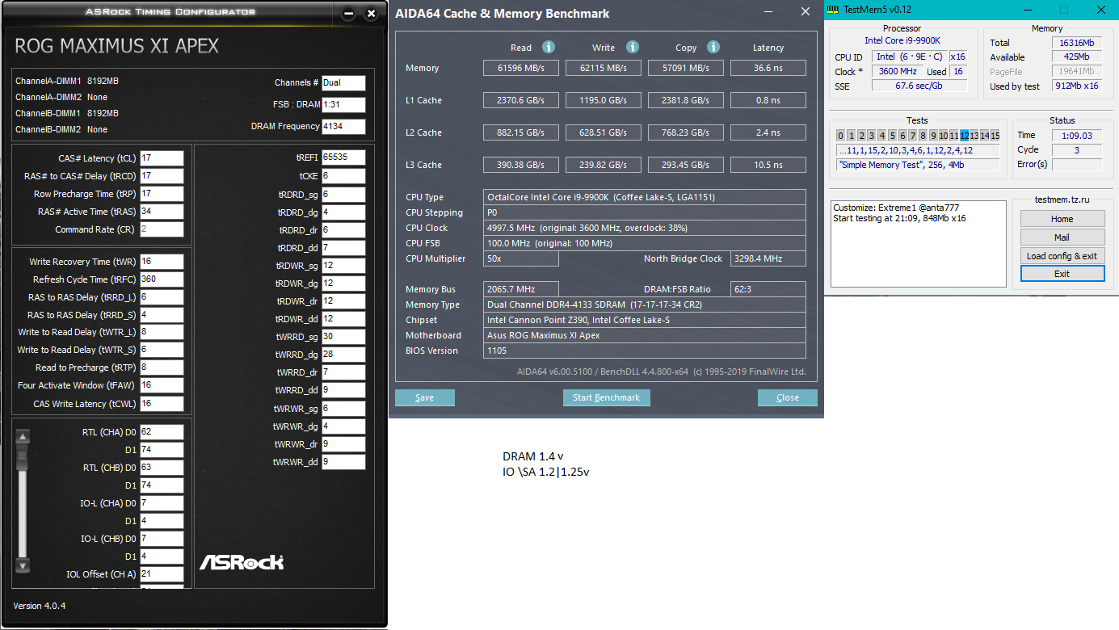Close the ASRock Timing Configurator window

[371, 14]
